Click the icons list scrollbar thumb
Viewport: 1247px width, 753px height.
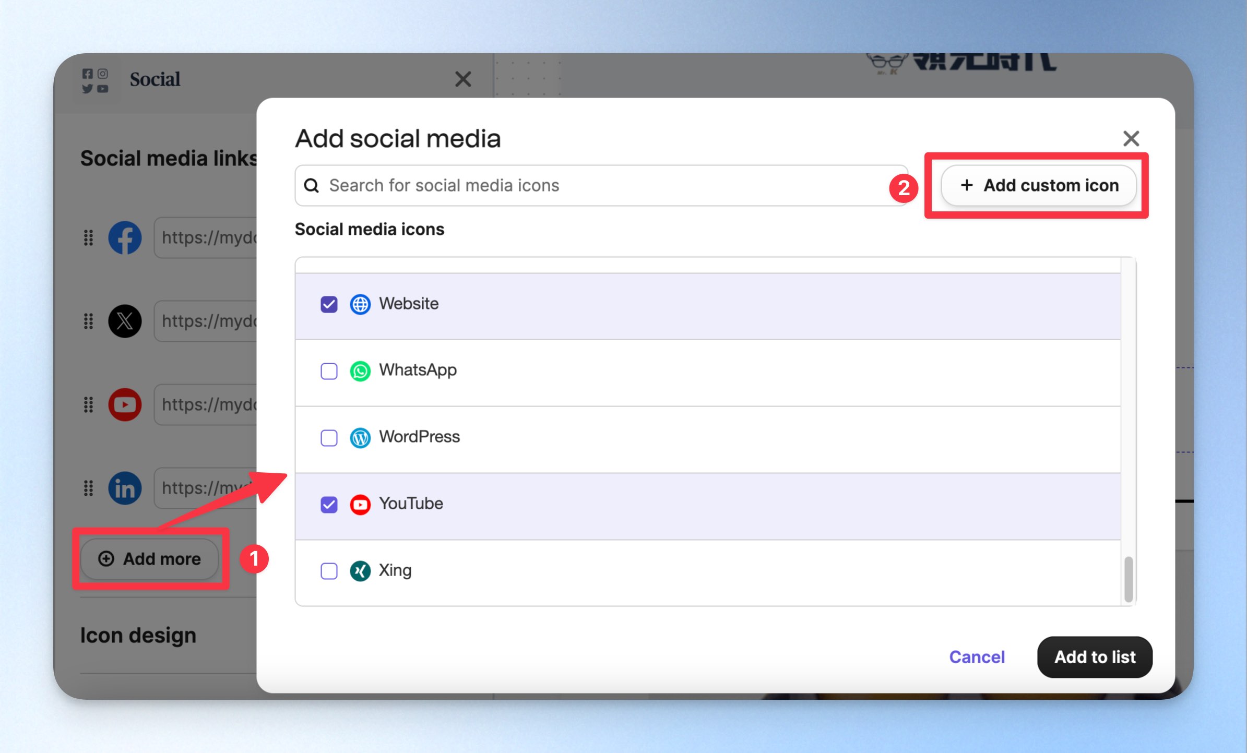click(1129, 579)
